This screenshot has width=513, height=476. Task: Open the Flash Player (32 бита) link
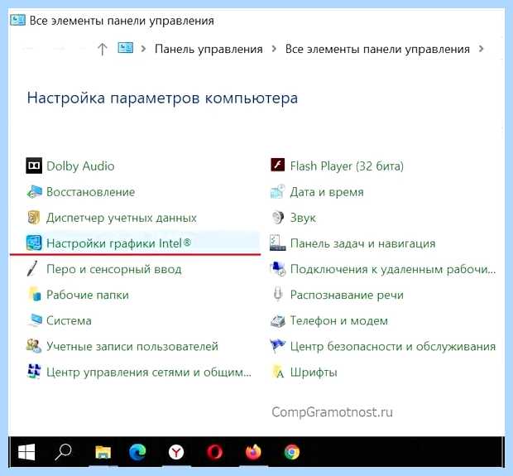point(347,166)
